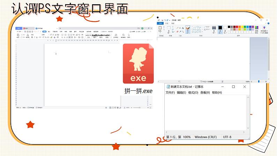Select the Eraser tool in Paint
Viewport: 277px width, 156px height.
pyautogui.click(x=177, y=32)
